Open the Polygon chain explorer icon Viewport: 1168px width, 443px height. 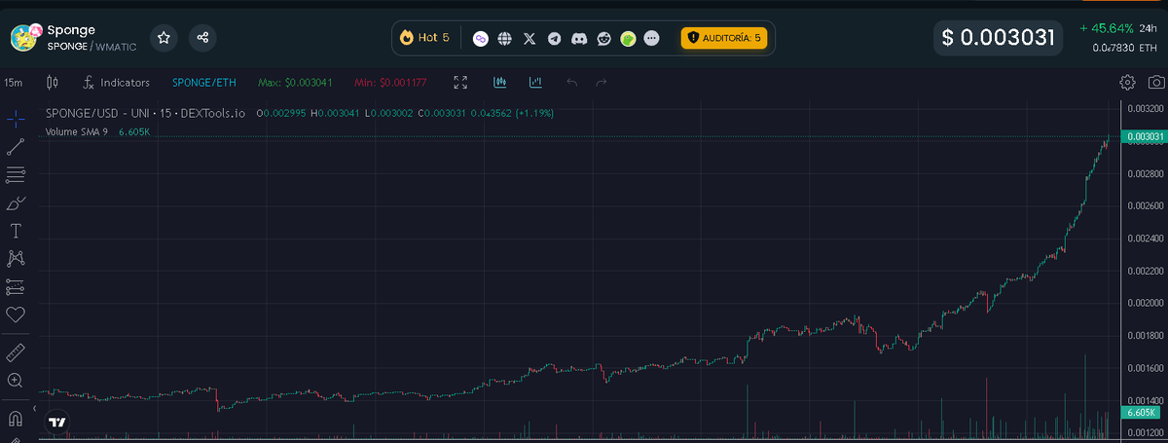(480, 39)
